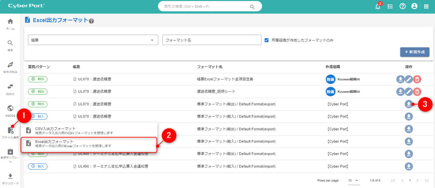
Task: Click the notification bell icon
Action: tap(377, 6)
